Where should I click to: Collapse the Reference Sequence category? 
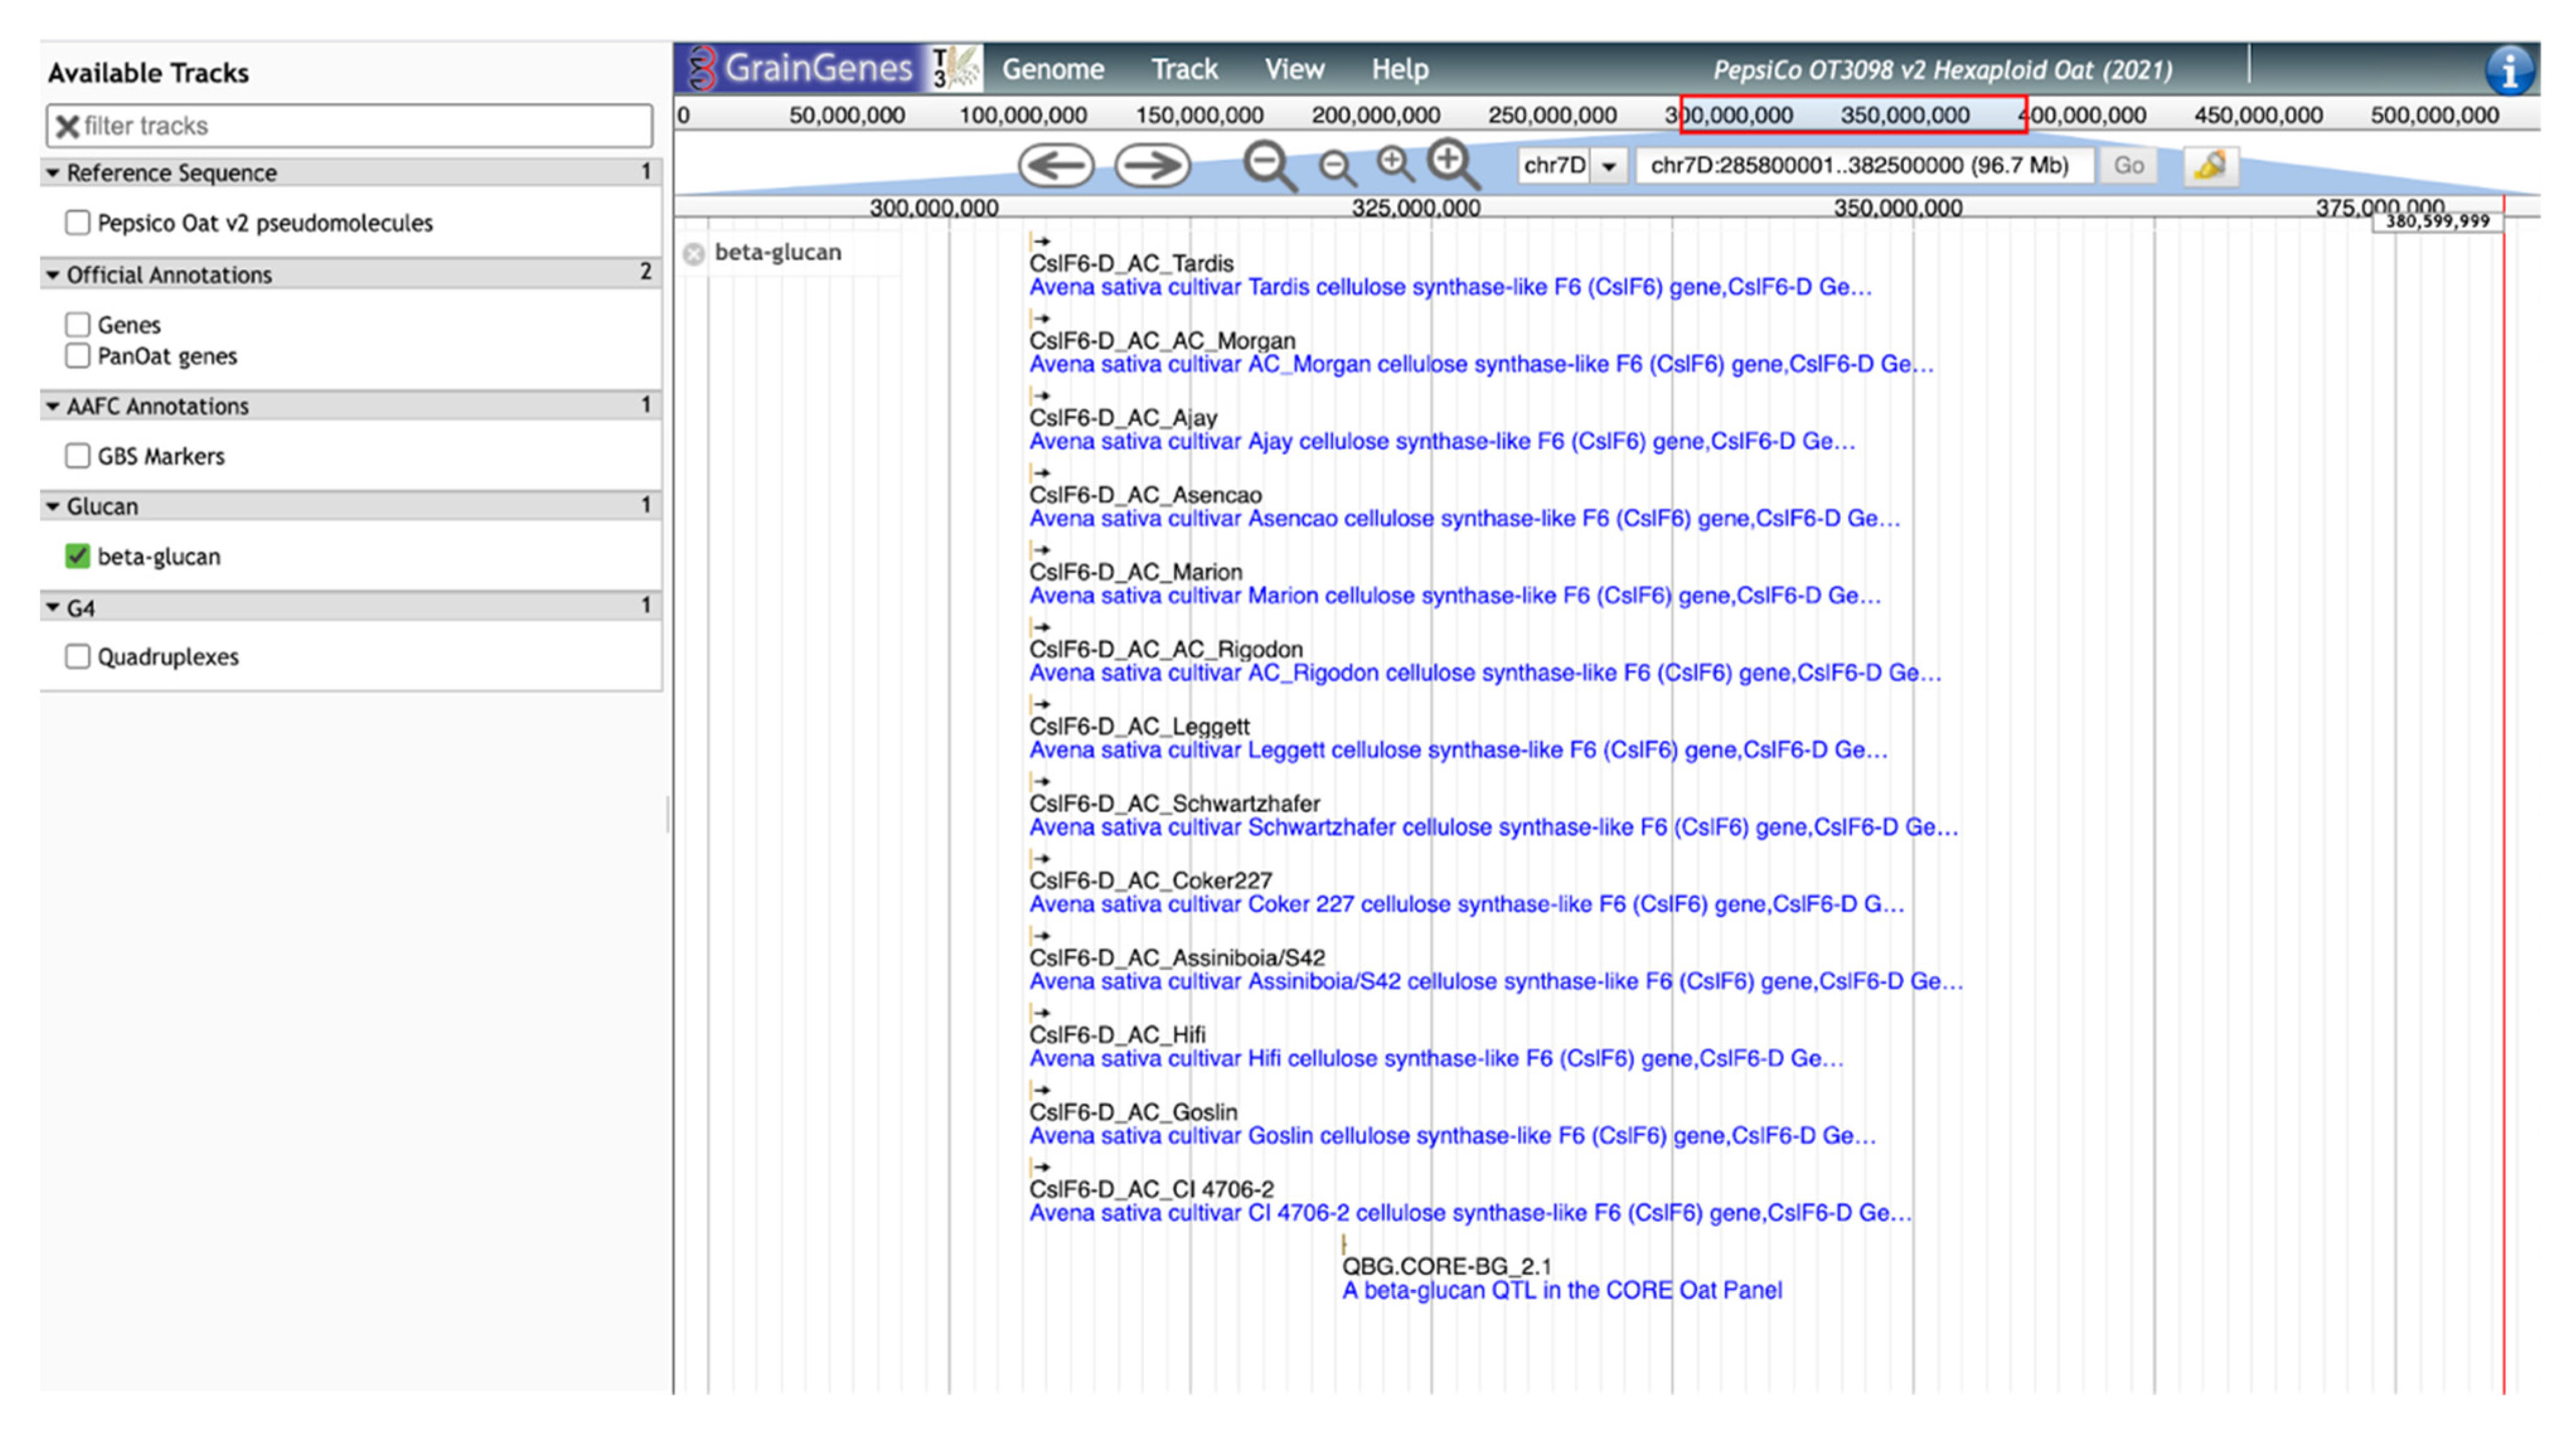coord(53,172)
